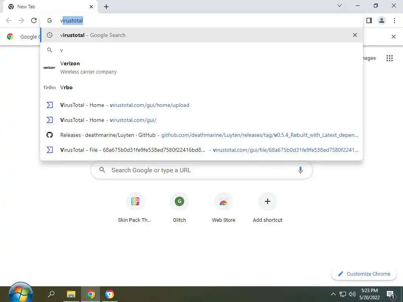Click the address bar text virustotal

point(72,20)
